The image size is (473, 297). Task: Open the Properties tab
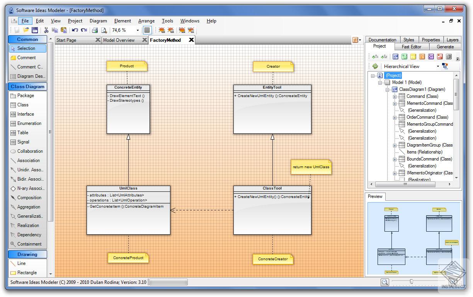(x=431, y=39)
